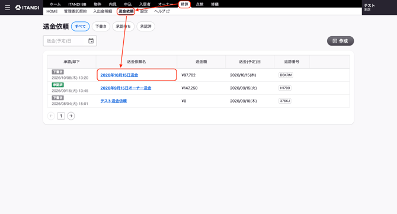Image resolution: width=397 pixels, height=214 pixels.
Task: Open the 入居者 menu
Action: point(145,4)
